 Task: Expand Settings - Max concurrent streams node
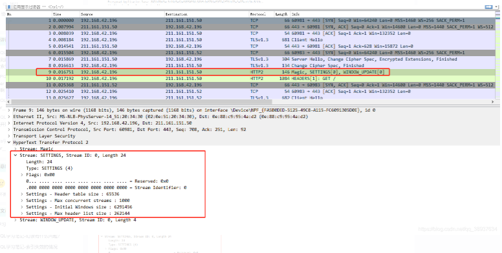(x=22, y=200)
